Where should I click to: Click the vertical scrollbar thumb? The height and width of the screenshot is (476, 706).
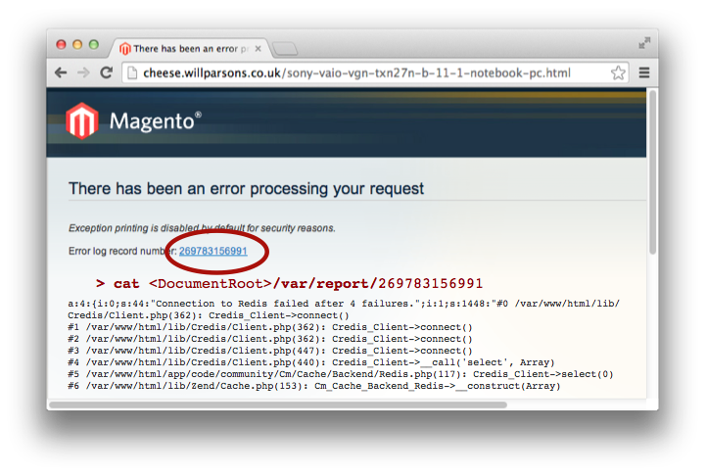tap(652, 172)
